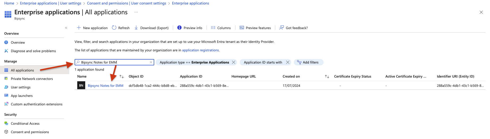Collapse the sidebar with double chevron
Screen dimensions: 490x139
point(66,28)
